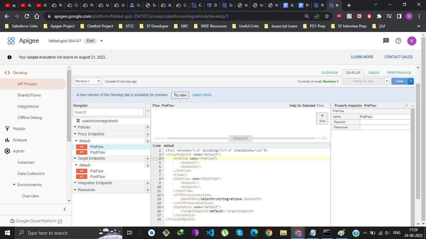Image resolution: width=426 pixels, height=239 pixels.
Task: Click the Try now button
Action: [180, 95]
